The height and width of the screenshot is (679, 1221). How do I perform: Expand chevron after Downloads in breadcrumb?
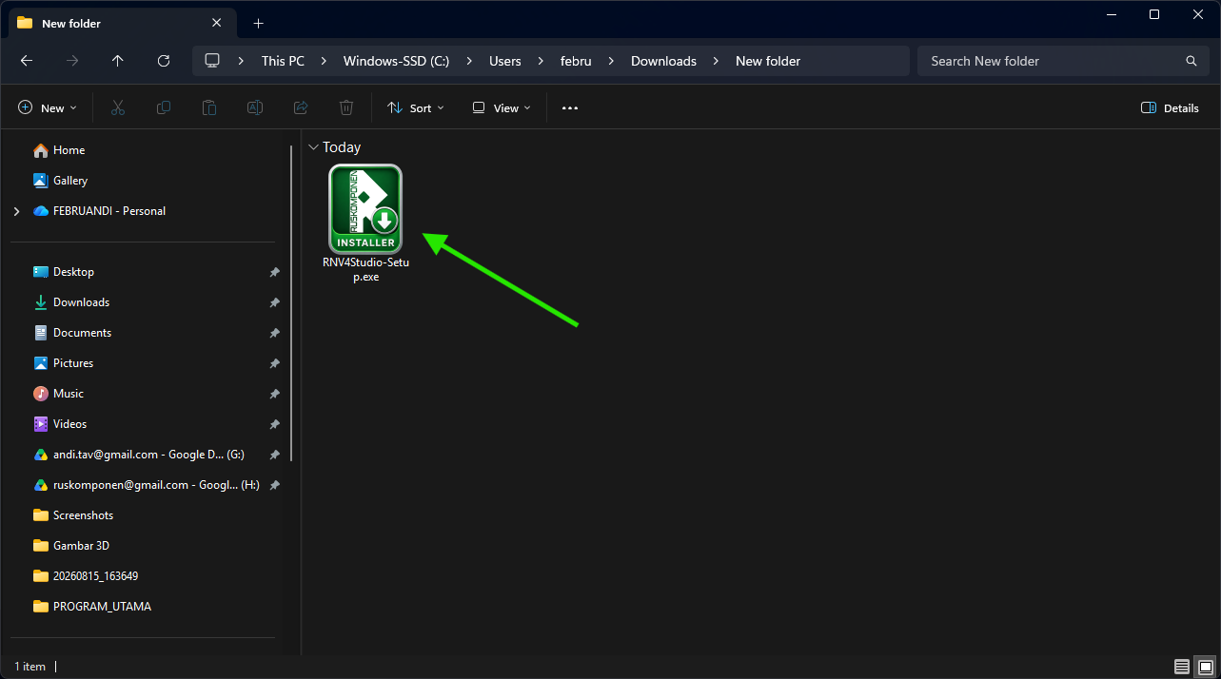point(717,61)
